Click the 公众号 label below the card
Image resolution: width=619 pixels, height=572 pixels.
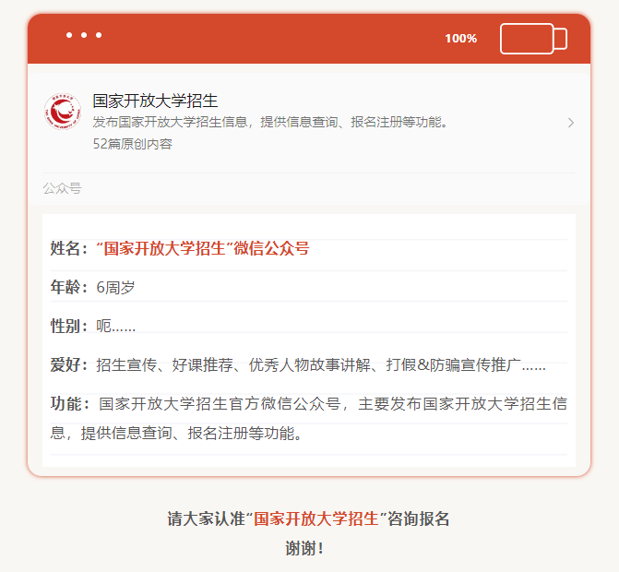(62, 188)
